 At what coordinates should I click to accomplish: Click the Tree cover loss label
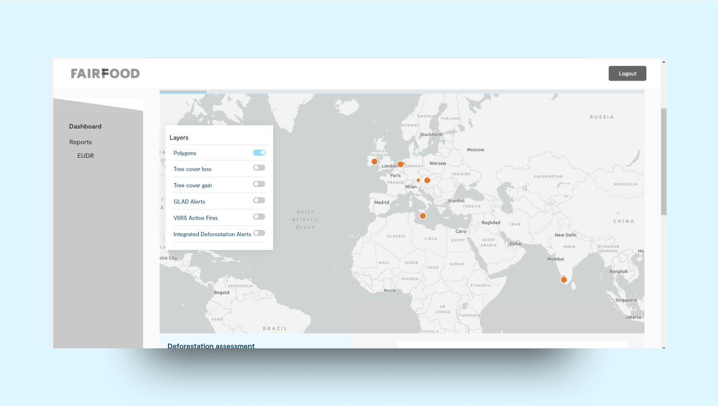pyautogui.click(x=192, y=169)
